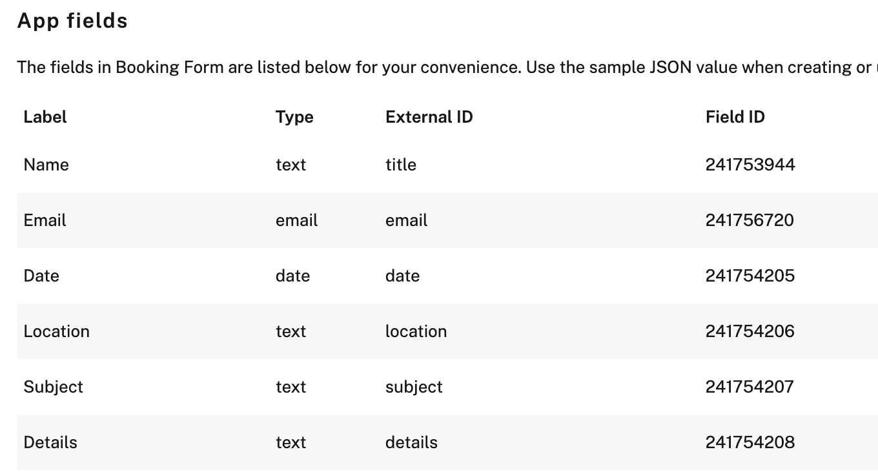Image resolution: width=878 pixels, height=474 pixels.
Task: Select field ID 241754206
Action: [750, 331]
